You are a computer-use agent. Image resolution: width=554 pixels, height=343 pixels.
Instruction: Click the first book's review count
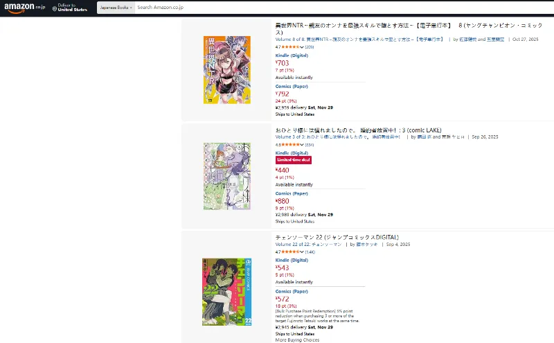tap(309, 47)
